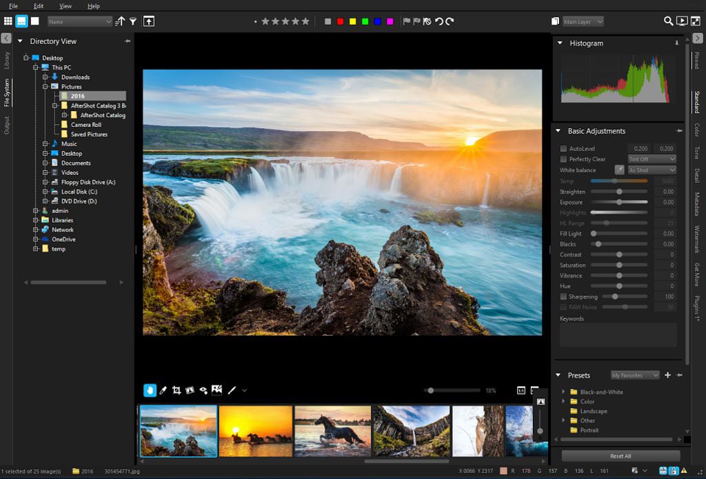Apply the green color label

point(365,21)
